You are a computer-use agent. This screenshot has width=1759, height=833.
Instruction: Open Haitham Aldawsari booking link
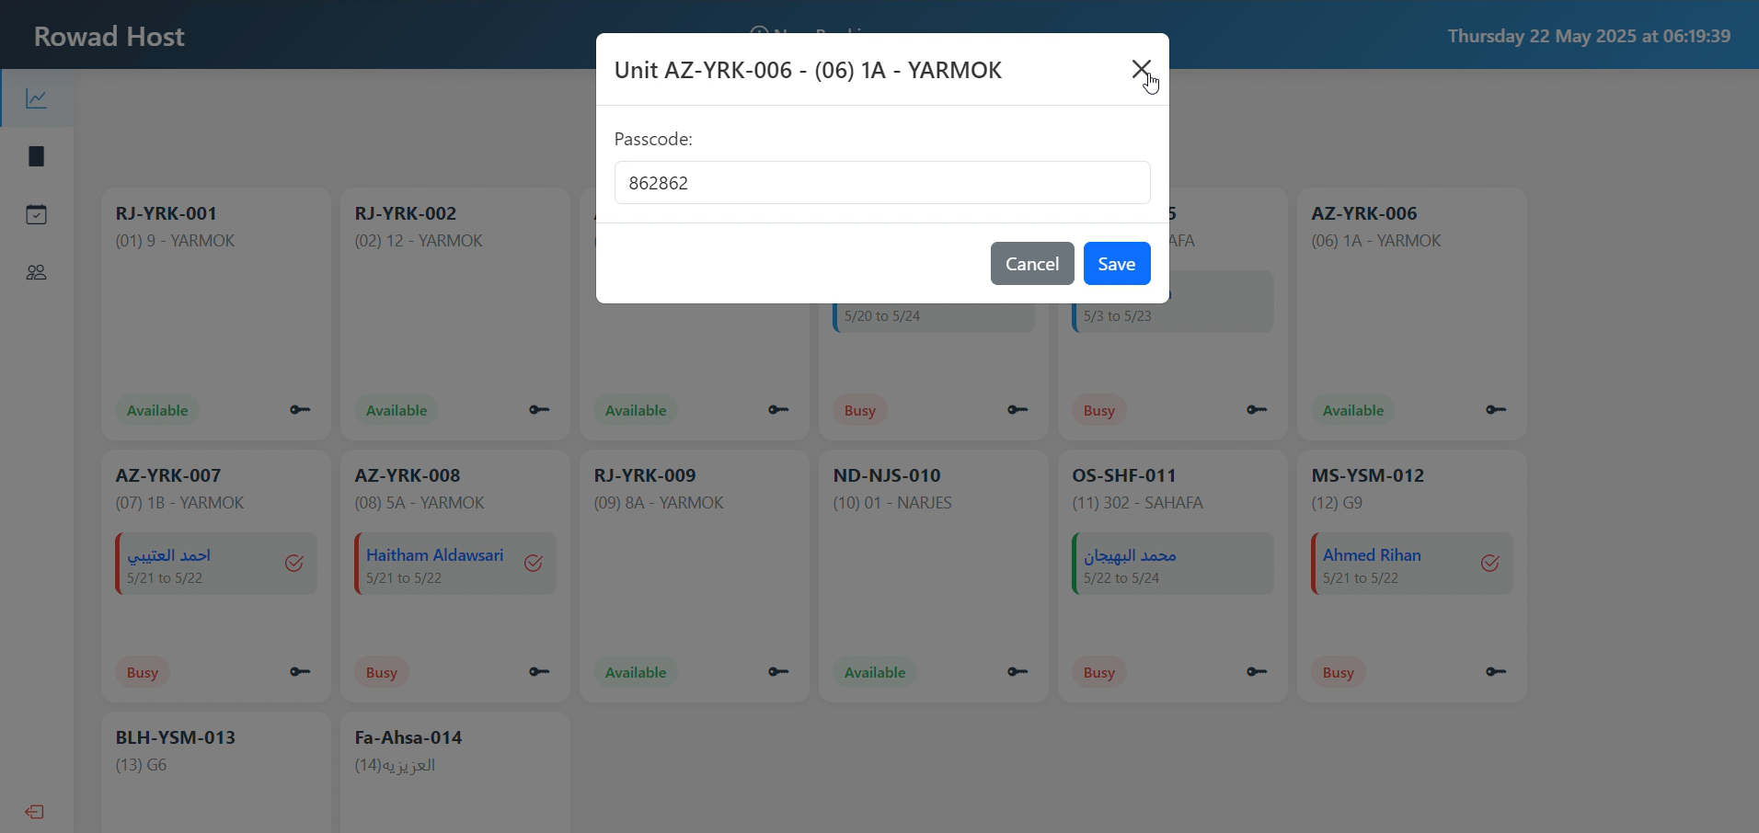point(435,555)
